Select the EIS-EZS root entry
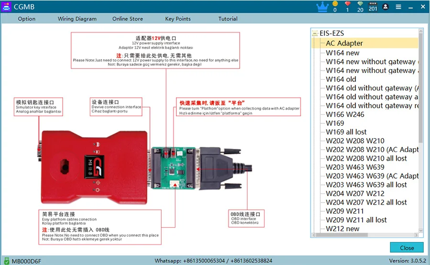Image resolution: width=430 pixels, height=265 pixels. [x=332, y=33]
